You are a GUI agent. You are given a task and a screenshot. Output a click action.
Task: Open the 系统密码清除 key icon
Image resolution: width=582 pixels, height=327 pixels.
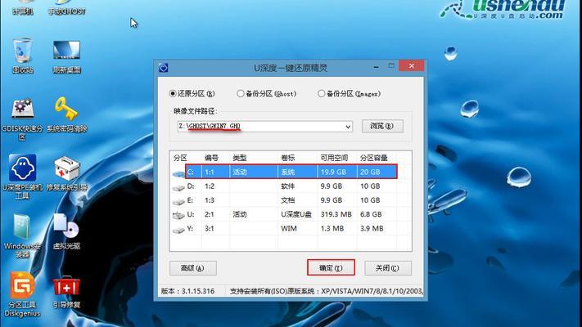click(67, 115)
